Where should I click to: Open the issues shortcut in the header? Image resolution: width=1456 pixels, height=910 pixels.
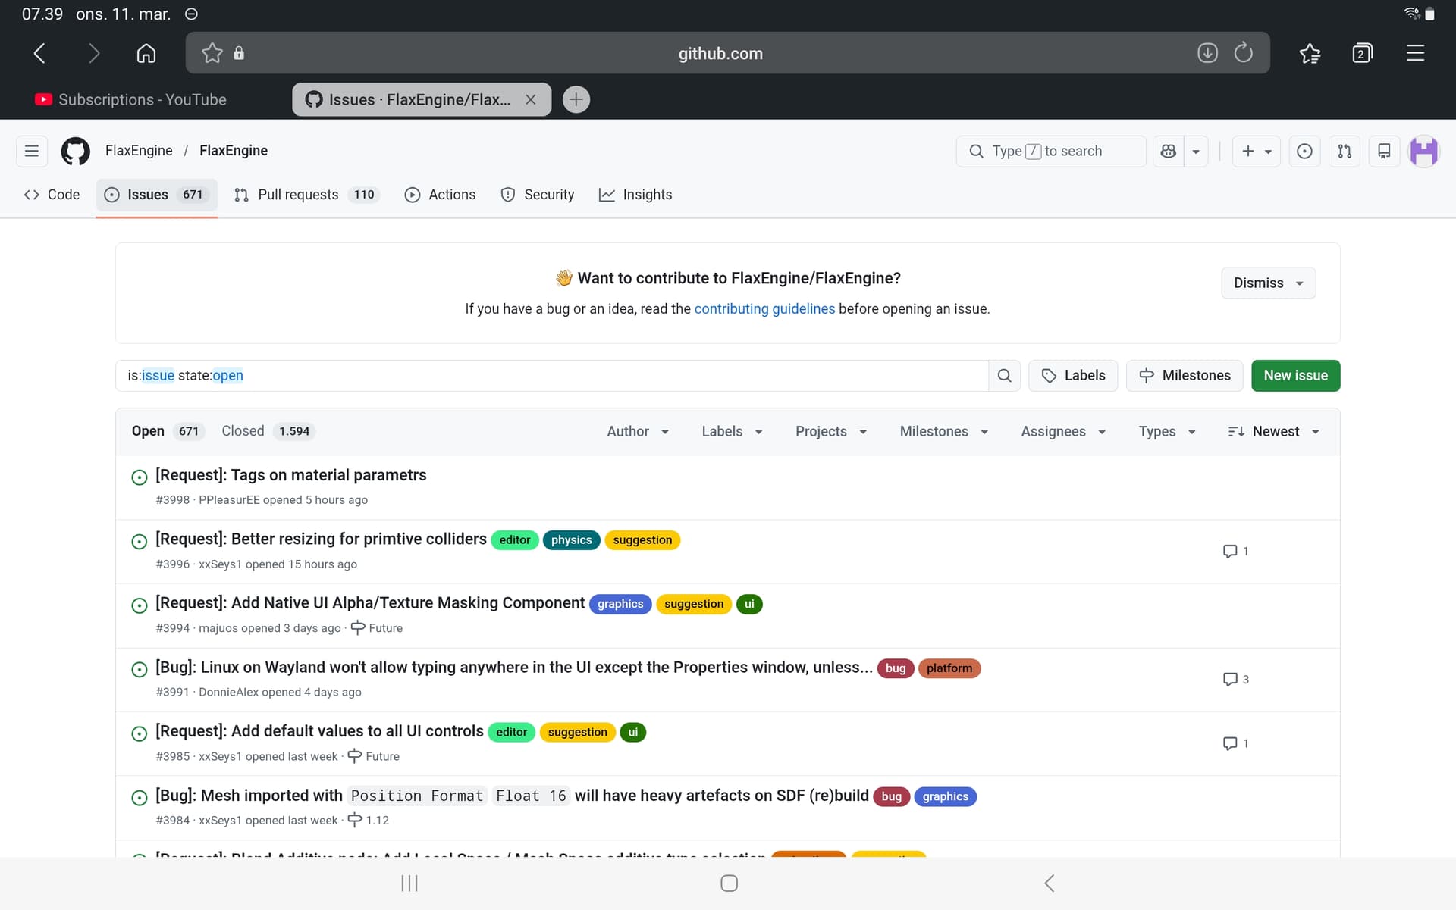1304,151
